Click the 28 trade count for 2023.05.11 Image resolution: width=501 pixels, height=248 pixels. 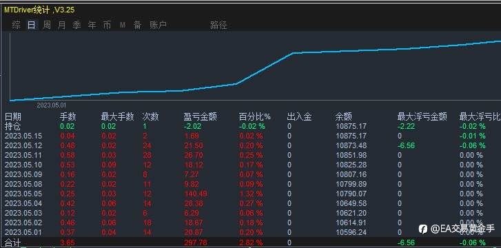147,155
